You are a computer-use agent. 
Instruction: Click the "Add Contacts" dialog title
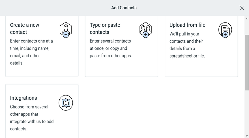click(124, 8)
